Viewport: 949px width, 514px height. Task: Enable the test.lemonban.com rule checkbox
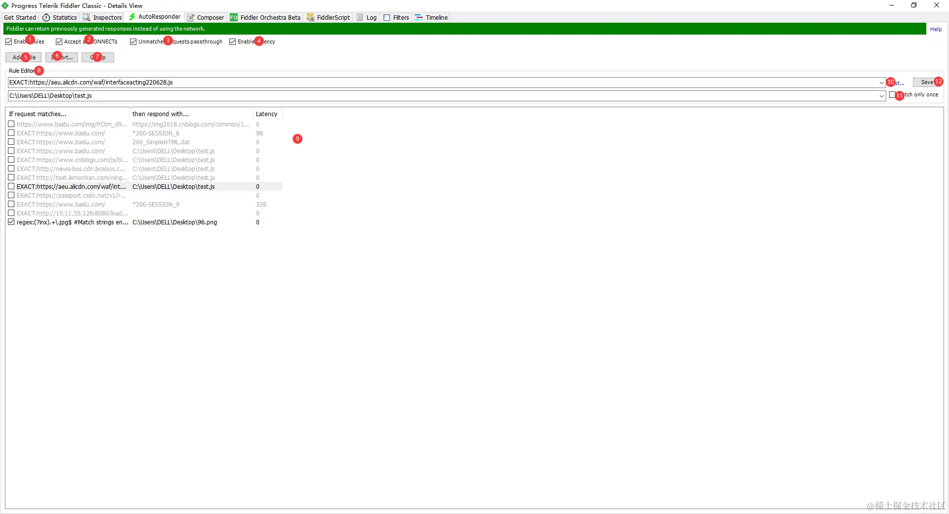11,178
